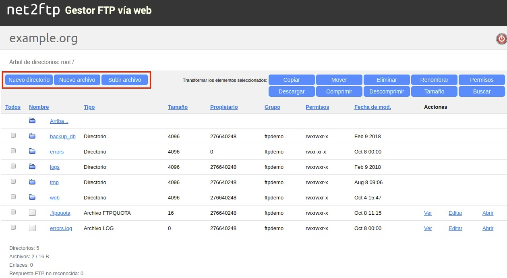Click the Eliminar button
This screenshot has height=278, width=507.
(387, 80)
